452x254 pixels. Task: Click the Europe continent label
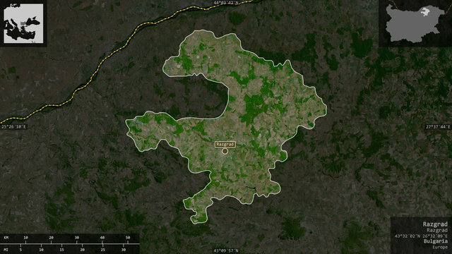pyautogui.click(x=440, y=247)
